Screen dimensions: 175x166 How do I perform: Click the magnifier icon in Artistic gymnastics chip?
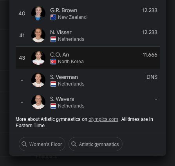pyautogui.click(x=74, y=144)
